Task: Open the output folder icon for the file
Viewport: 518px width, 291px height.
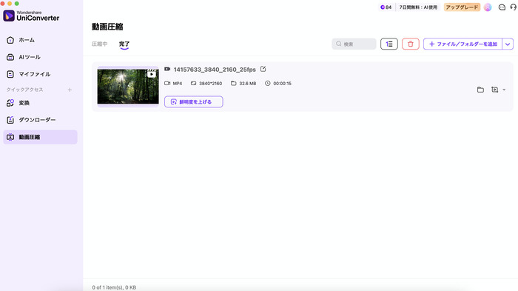Action: pos(480,90)
